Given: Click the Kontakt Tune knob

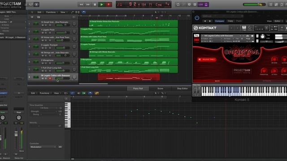Looking at the screenshot, I should [x=262, y=37].
